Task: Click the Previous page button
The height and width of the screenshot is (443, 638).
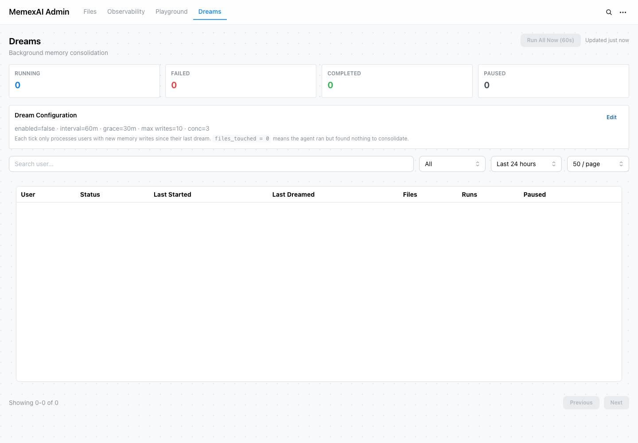Action: tap(581, 403)
